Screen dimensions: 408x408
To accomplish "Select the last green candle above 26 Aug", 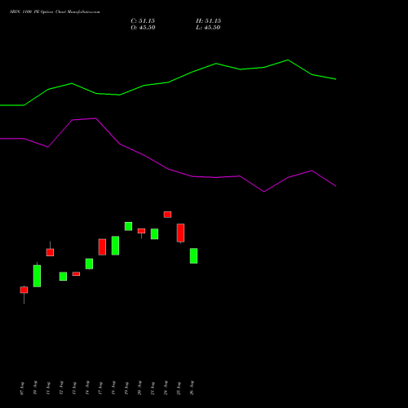I will [x=193, y=255].
